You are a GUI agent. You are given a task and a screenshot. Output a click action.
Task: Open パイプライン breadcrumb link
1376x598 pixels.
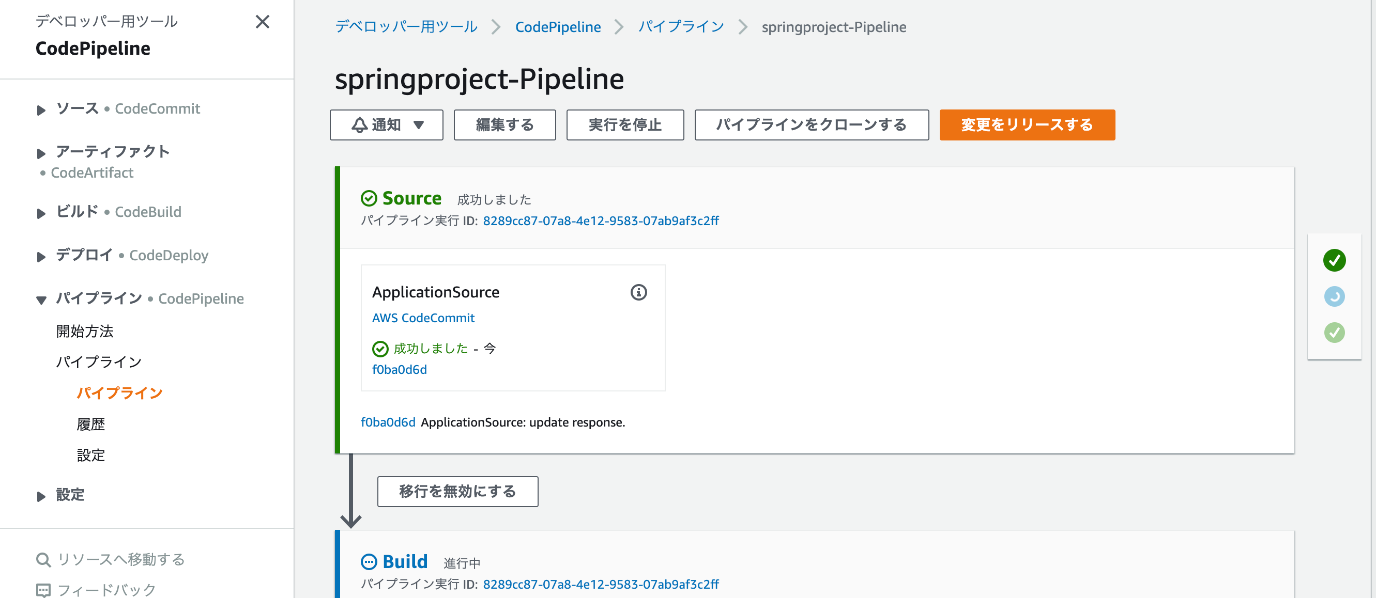[x=681, y=27]
